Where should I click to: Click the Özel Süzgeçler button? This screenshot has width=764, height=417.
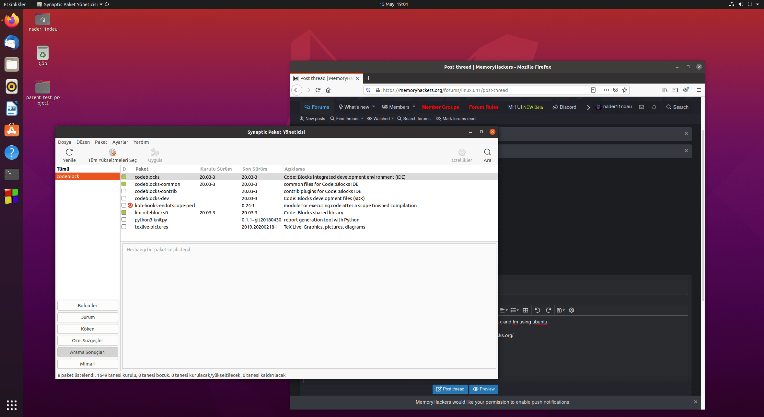coord(87,340)
